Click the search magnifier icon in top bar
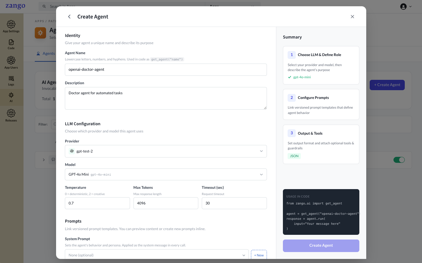Viewport: 422px width, 263px height. click(44, 7)
